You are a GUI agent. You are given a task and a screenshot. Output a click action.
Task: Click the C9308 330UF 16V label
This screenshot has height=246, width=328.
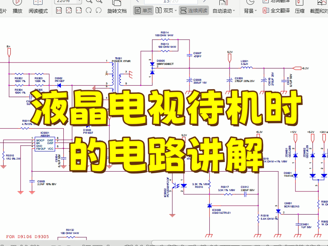click(x=200, y=81)
